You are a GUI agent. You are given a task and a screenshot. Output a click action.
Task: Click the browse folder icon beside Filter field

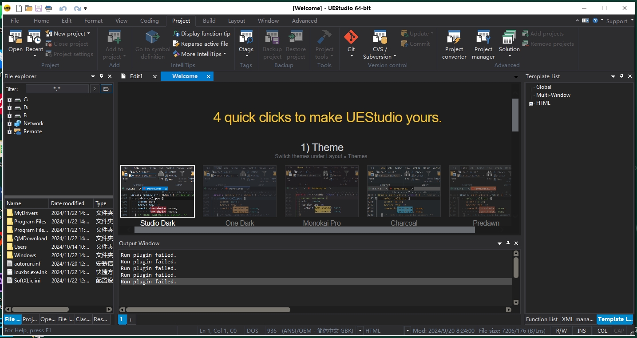106,89
